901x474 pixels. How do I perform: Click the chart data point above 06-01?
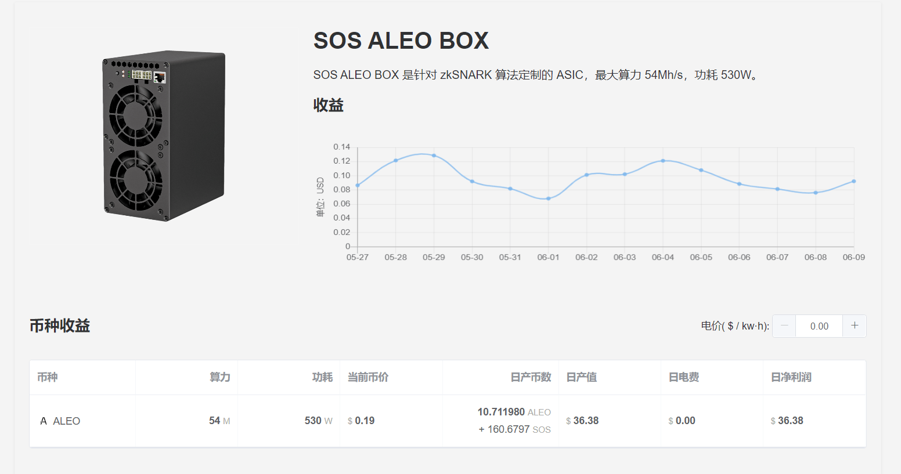(x=549, y=198)
